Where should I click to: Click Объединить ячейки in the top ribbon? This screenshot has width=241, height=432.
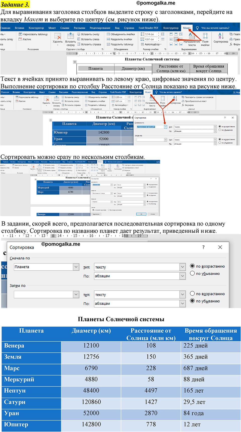[x=121, y=34]
